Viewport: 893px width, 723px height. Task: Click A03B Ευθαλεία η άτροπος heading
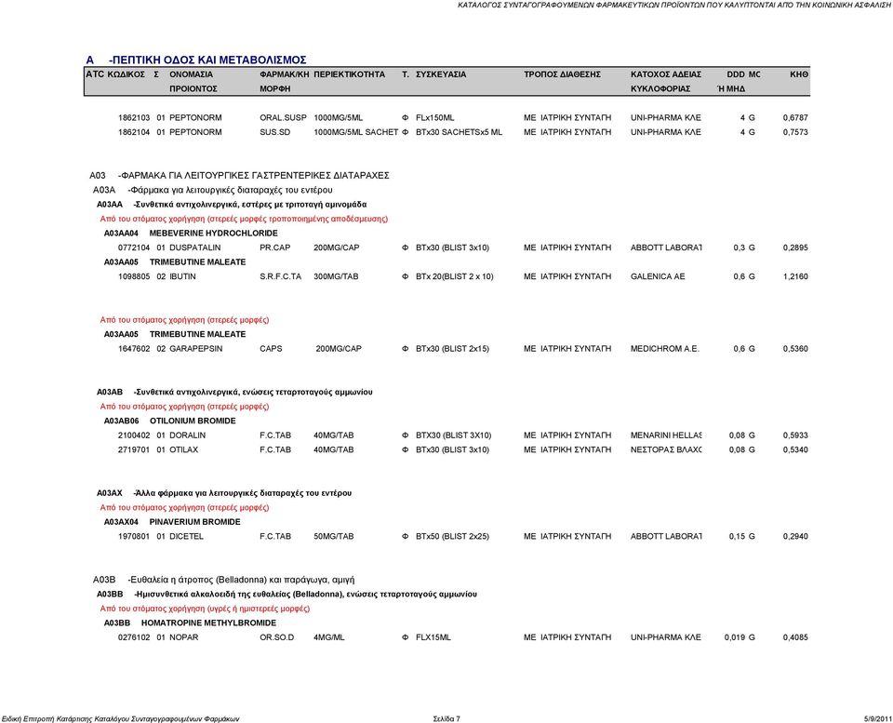pyautogui.click(x=223, y=580)
